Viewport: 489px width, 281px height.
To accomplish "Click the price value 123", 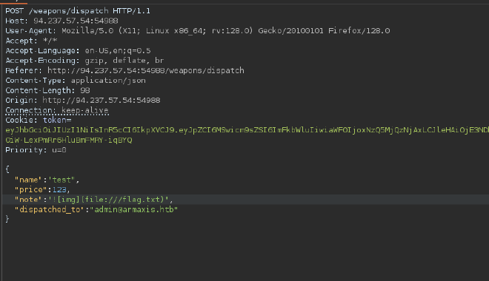I will click(x=59, y=189).
